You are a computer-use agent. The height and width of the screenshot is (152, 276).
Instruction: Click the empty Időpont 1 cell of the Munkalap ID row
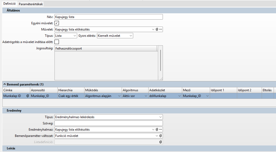[x=223, y=96]
